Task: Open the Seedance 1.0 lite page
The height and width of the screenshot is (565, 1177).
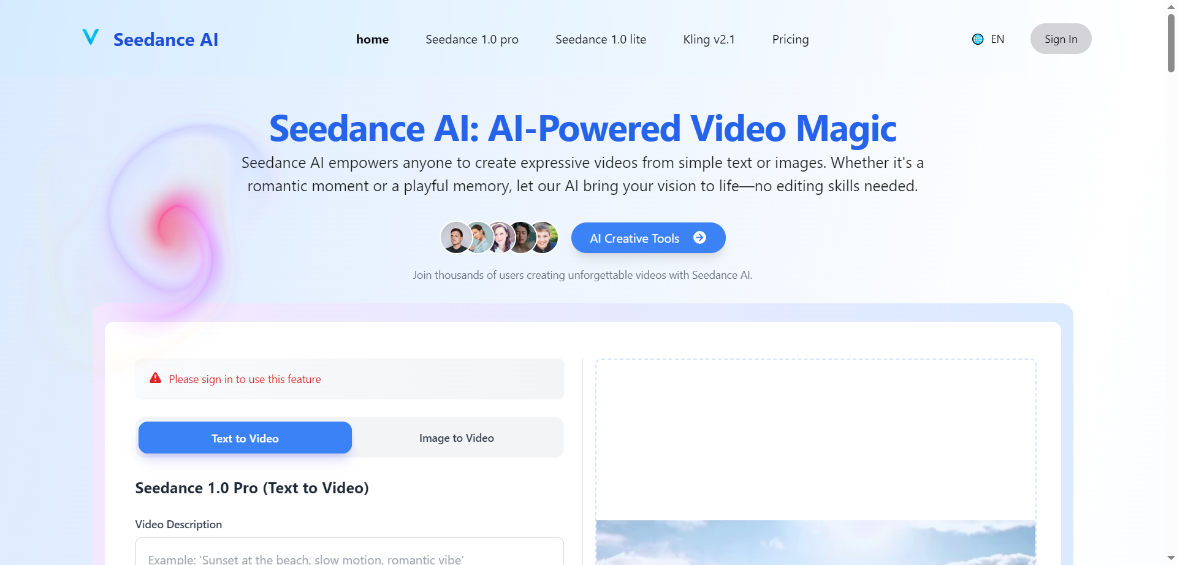Action: [601, 39]
